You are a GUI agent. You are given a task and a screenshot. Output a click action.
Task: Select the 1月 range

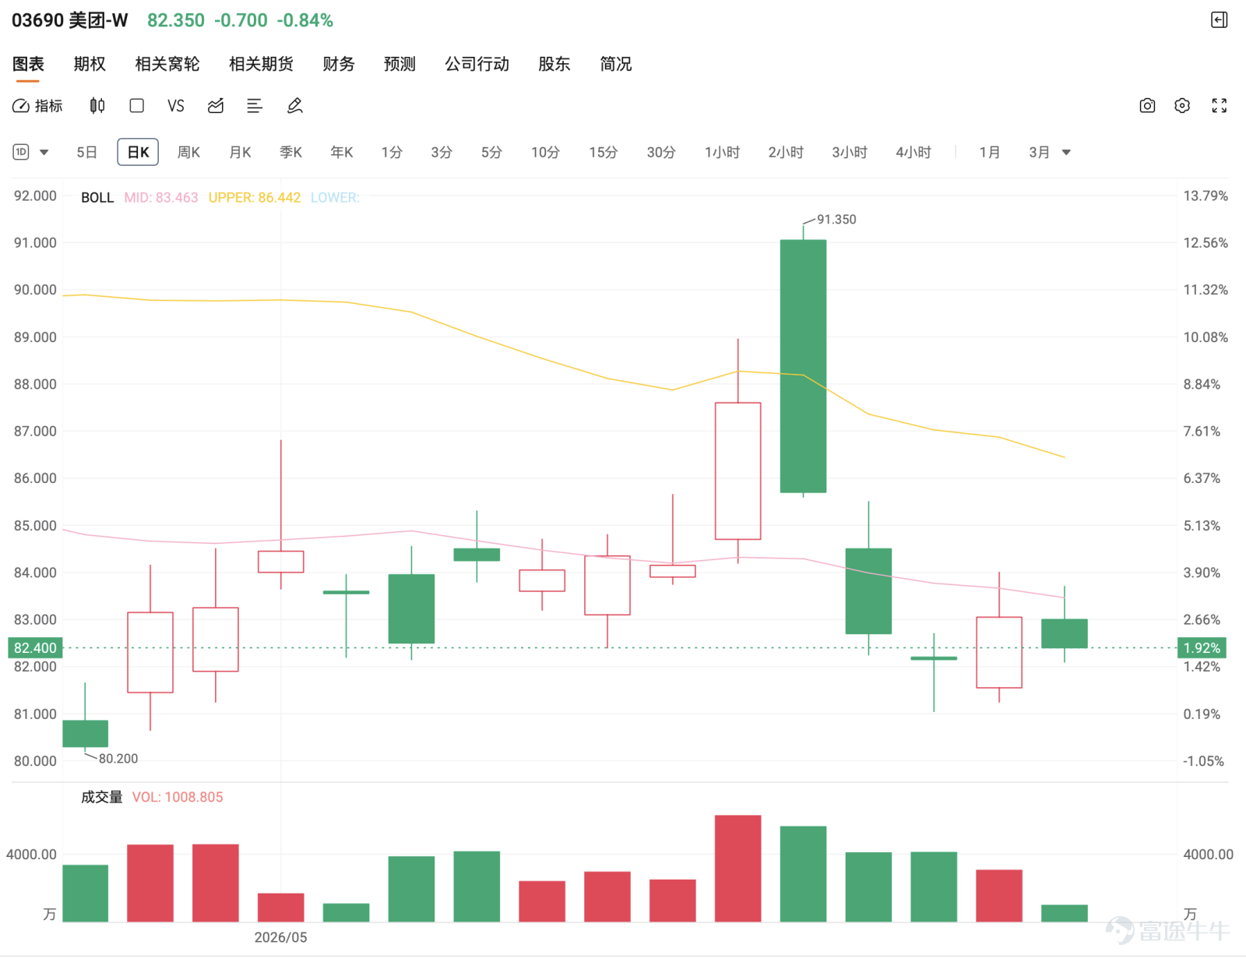[990, 153]
